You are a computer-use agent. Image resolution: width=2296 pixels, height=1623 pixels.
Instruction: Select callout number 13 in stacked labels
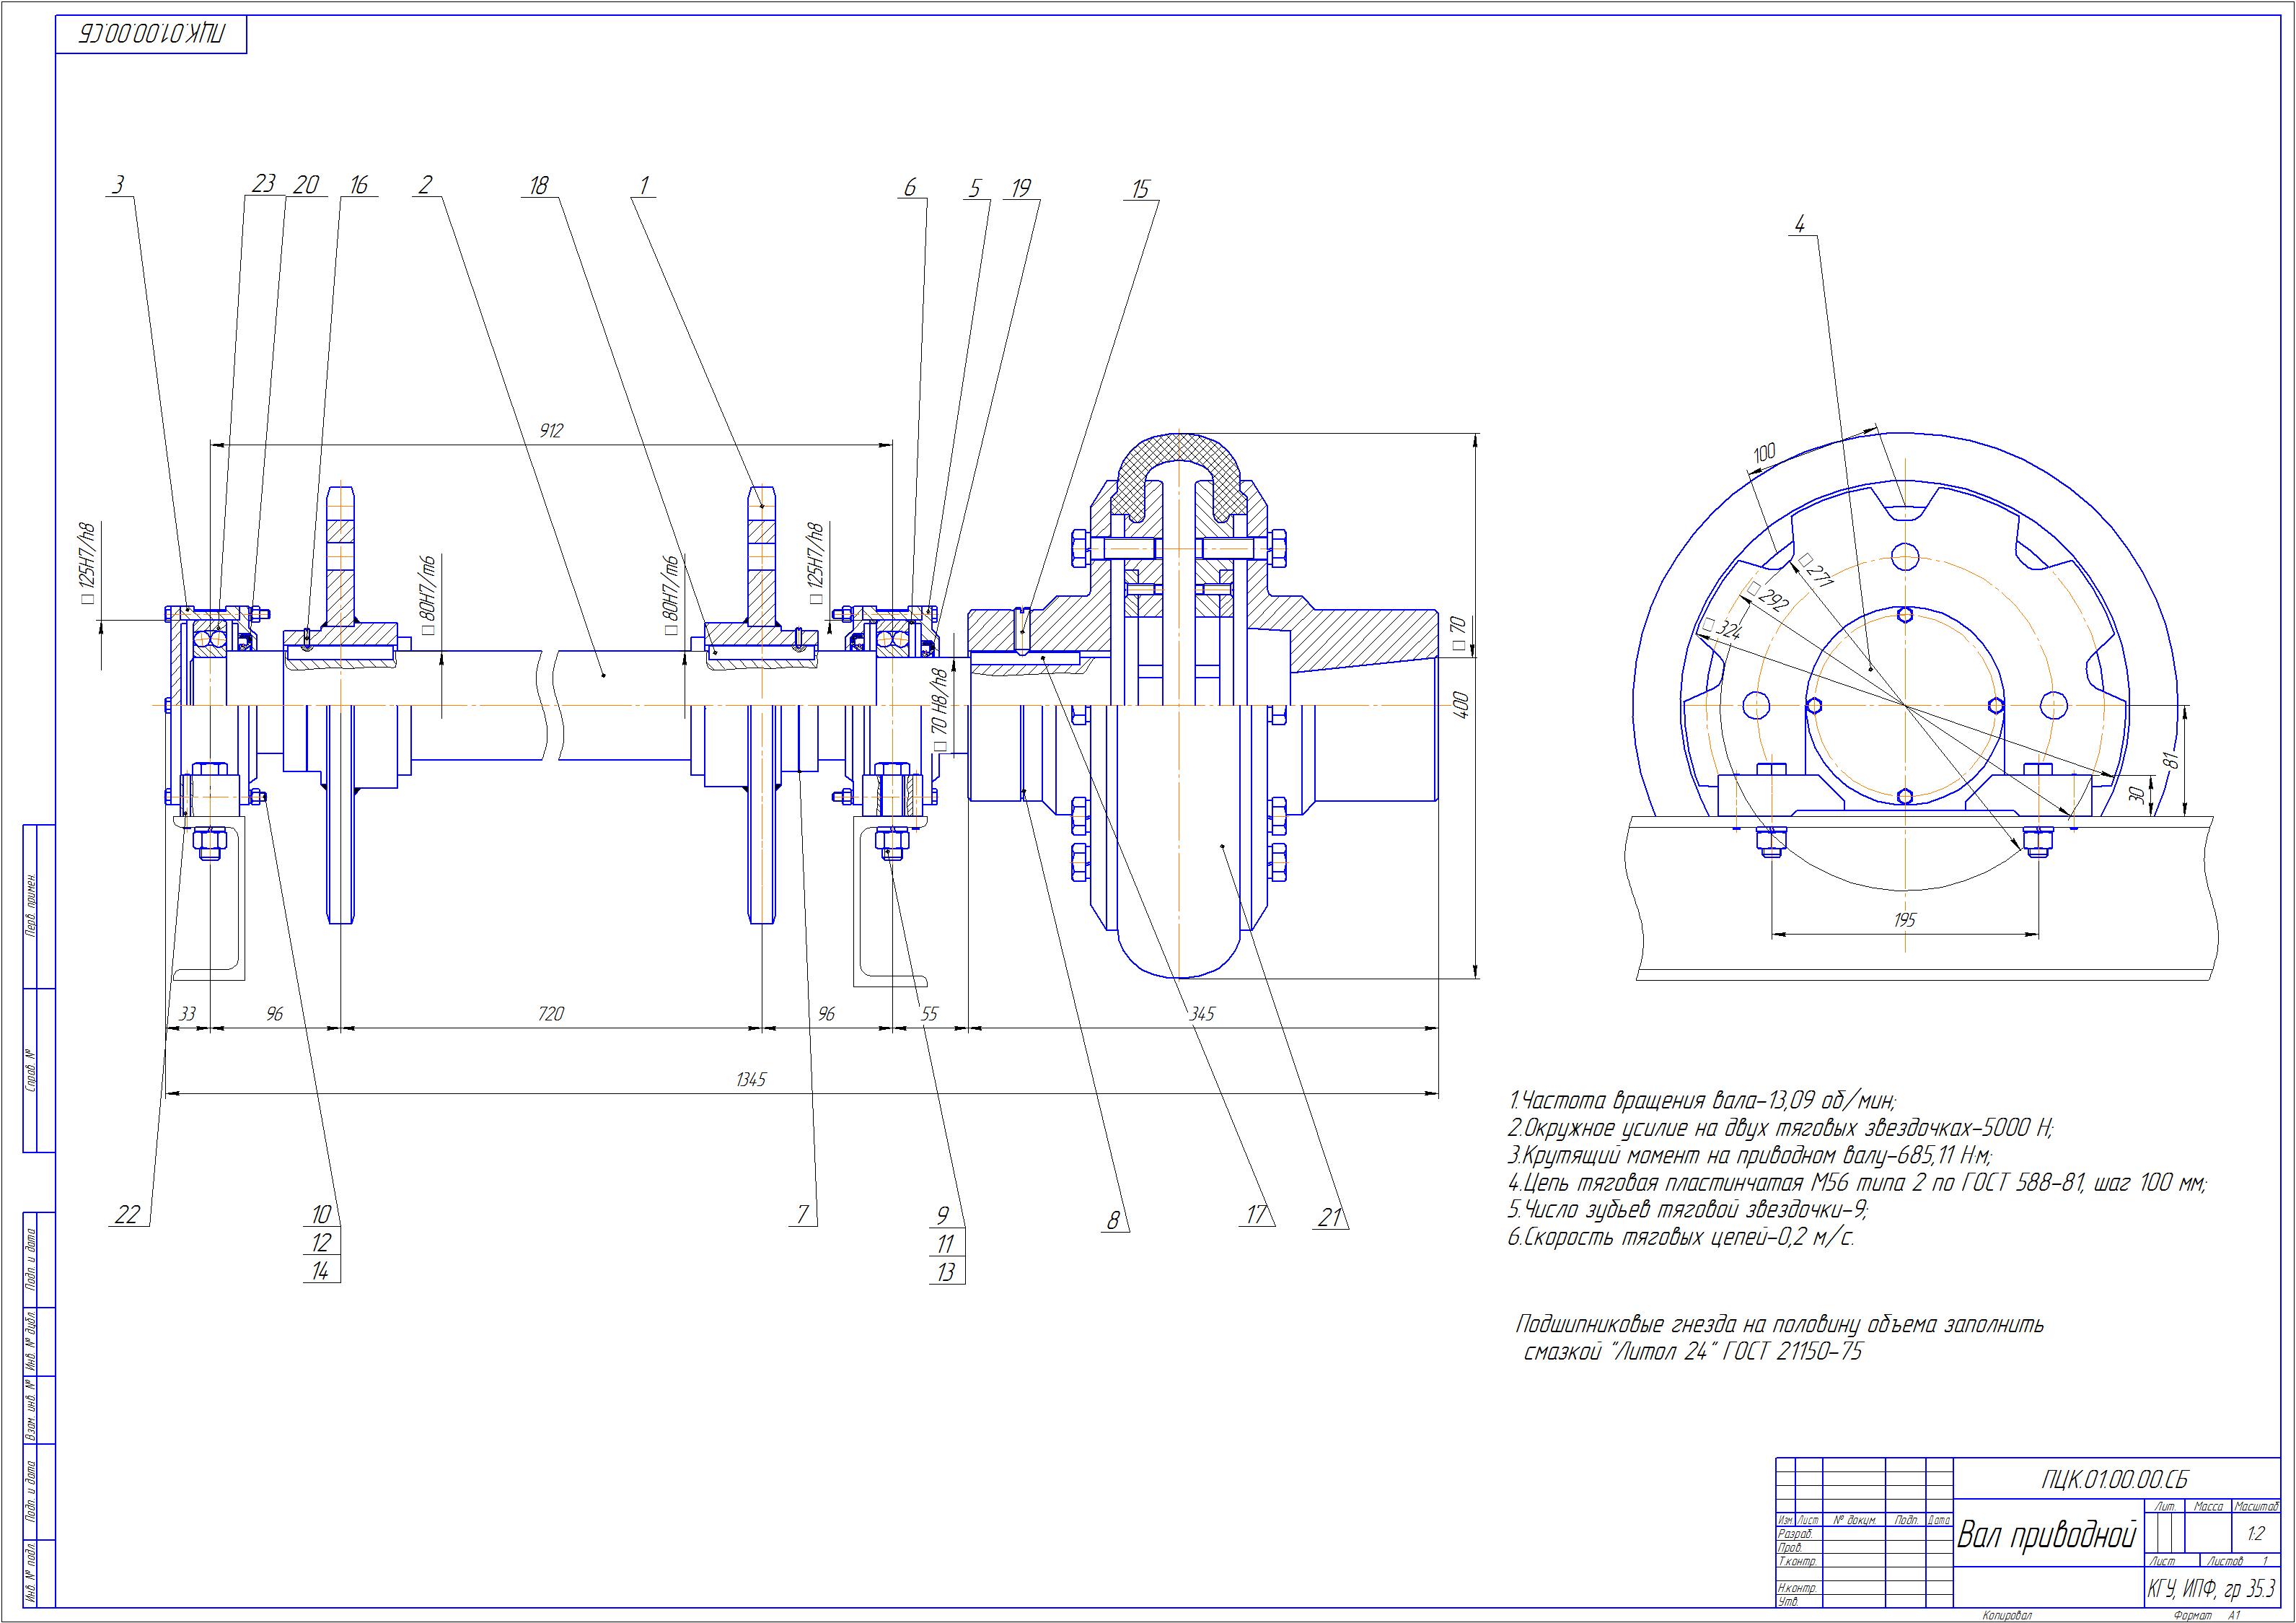[x=946, y=1273]
